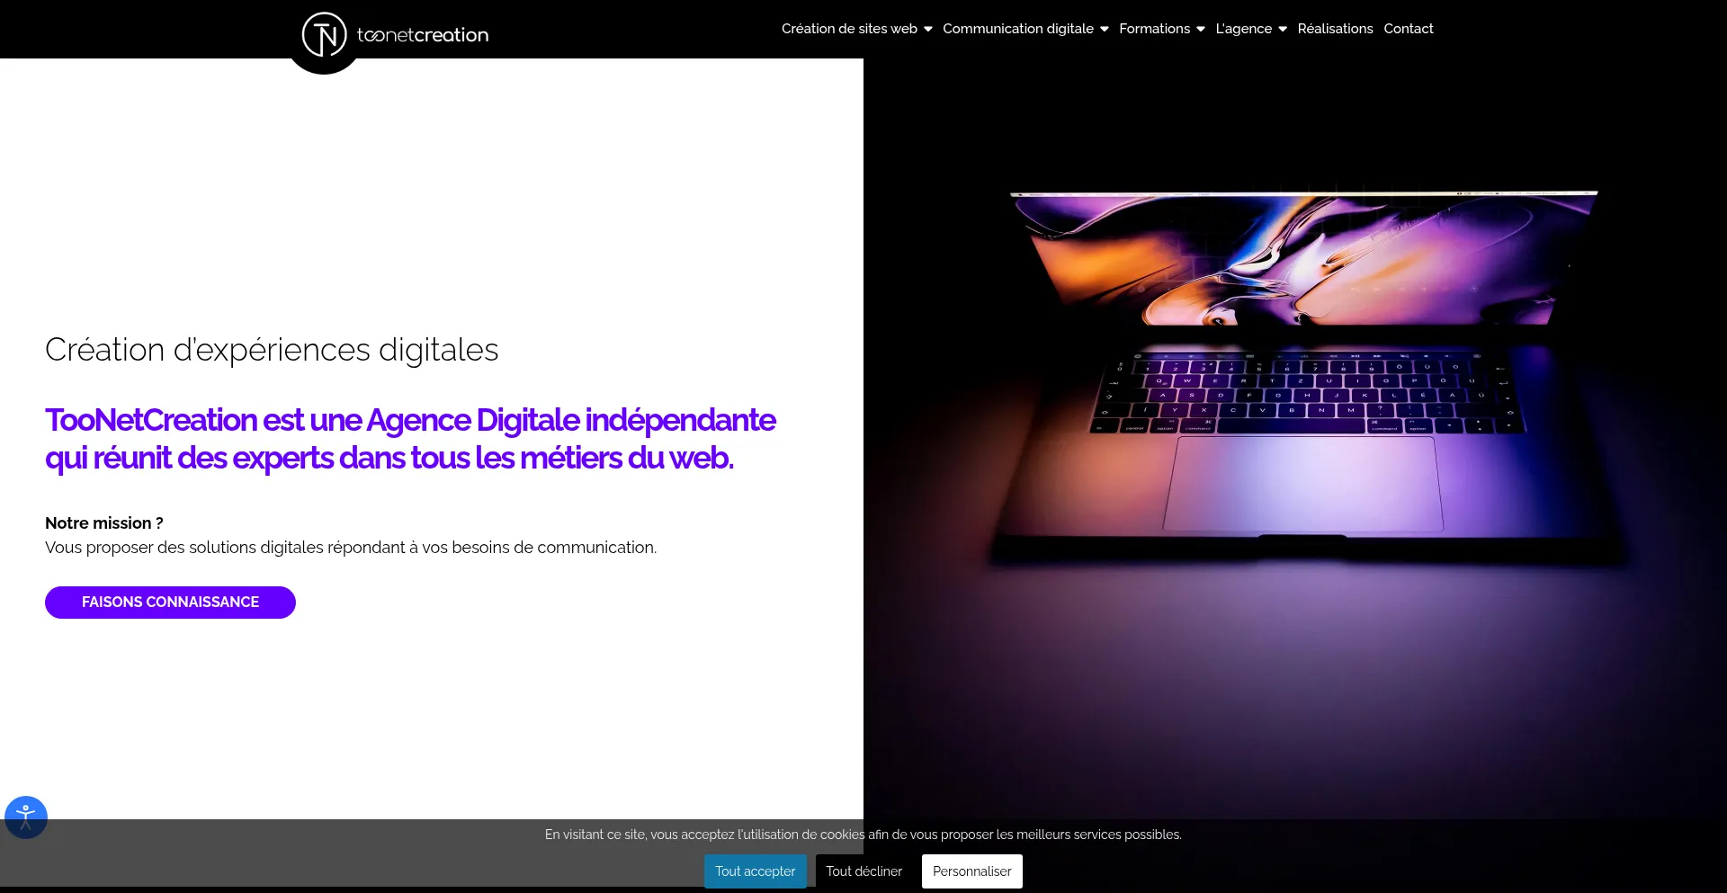The height and width of the screenshot is (893, 1727).
Task: Click the Vous proposer des solutions digitales sentence
Action: tap(351, 548)
